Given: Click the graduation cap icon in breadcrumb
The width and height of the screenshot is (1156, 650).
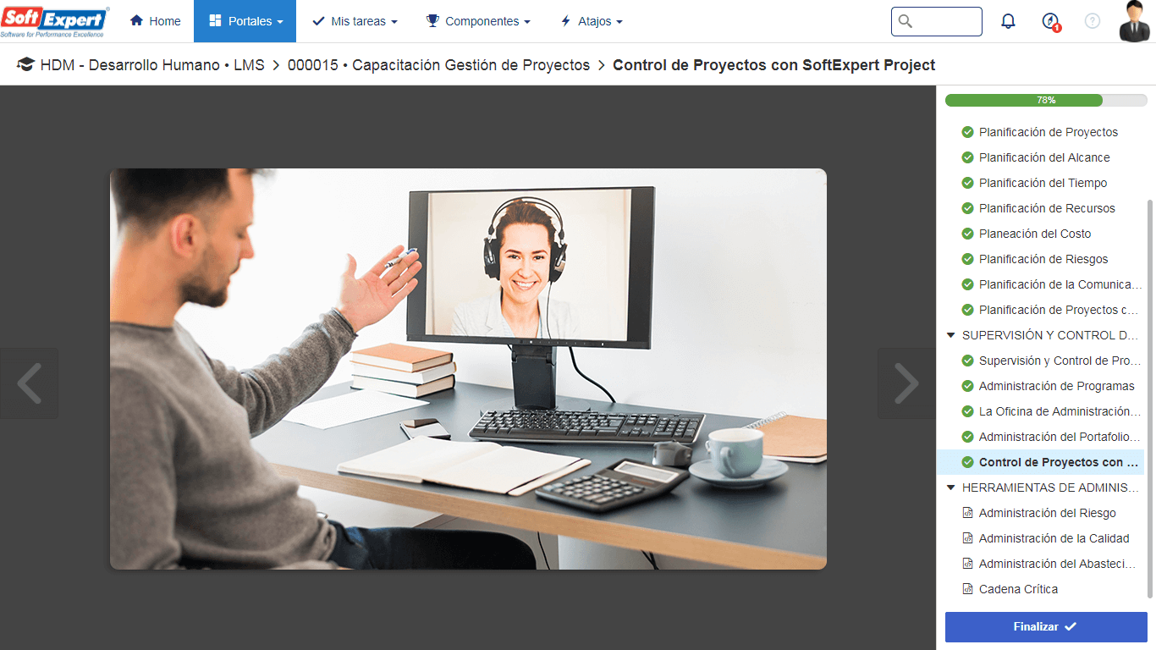Looking at the screenshot, I should (x=25, y=65).
